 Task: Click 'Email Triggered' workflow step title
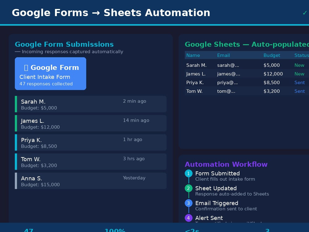pos(217,203)
